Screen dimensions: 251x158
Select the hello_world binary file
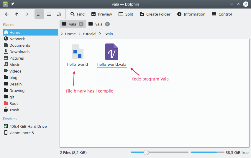tap(77, 52)
